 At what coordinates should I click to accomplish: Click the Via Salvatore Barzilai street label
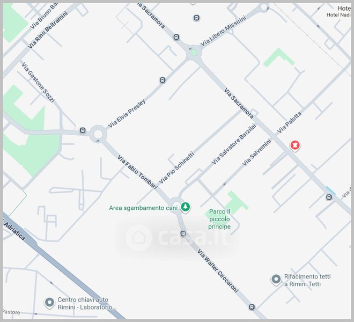coord(234,144)
